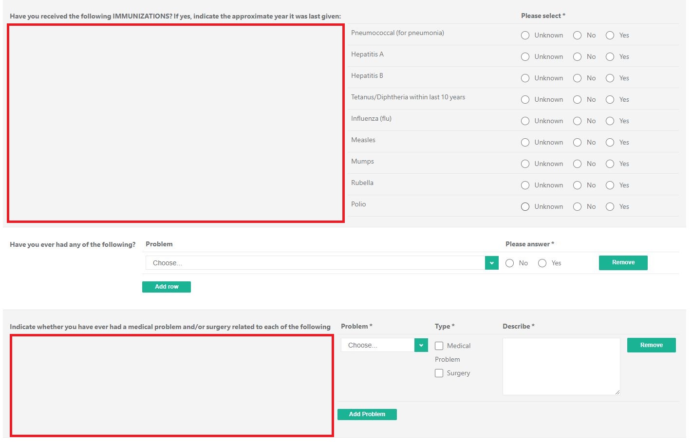
Task: Select Yes for Pneumococcal immunization
Action: click(610, 35)
